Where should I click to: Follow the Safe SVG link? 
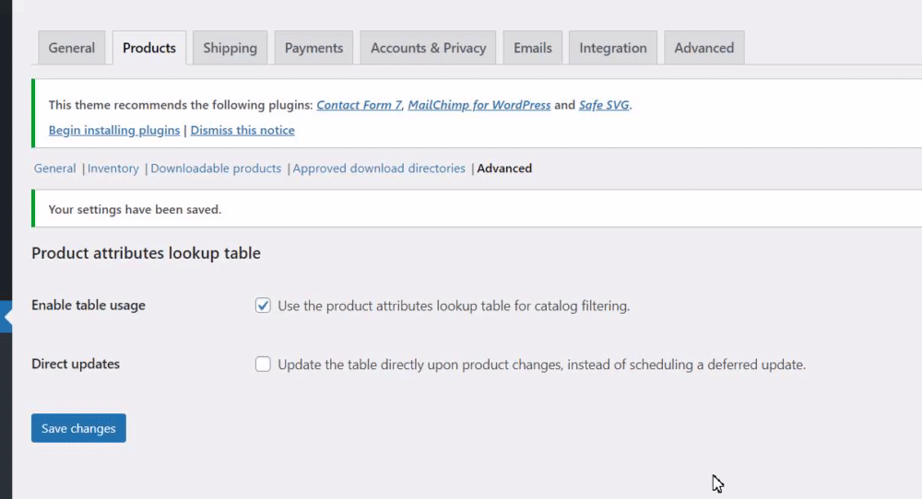click(604, 105)
